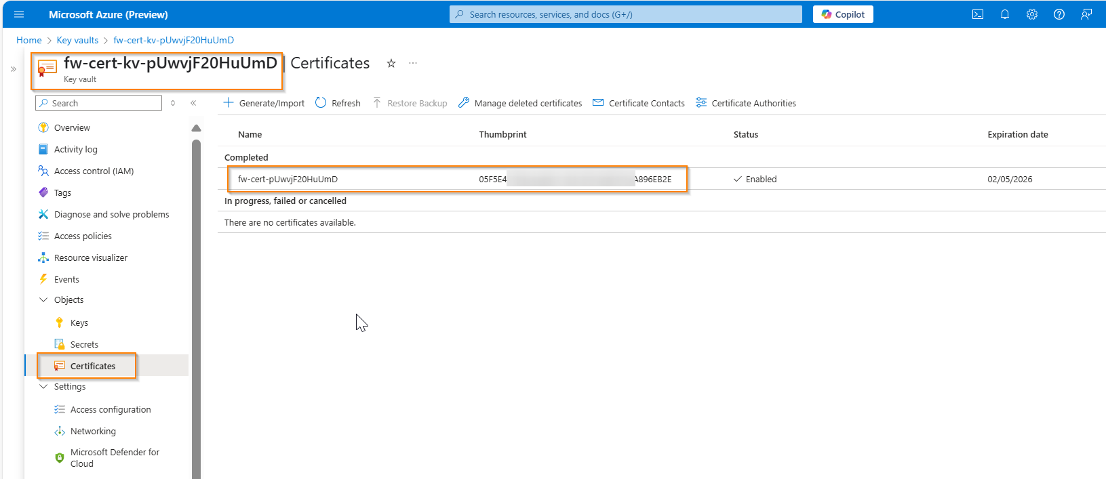This screenshot has height=479, width=1106.
Task: Open Activity log in the menu
Action: (75, 149)
